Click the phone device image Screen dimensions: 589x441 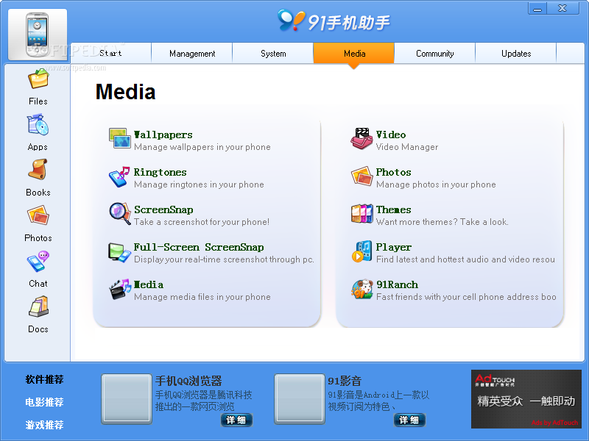point(38,35)
